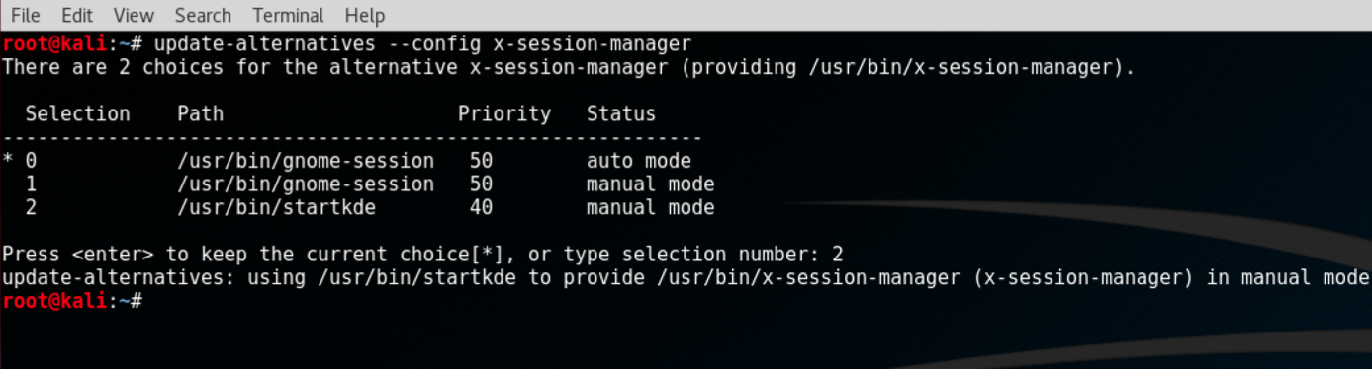Open the Search menu
1372x369 pixels.
(x=203, y=15)
